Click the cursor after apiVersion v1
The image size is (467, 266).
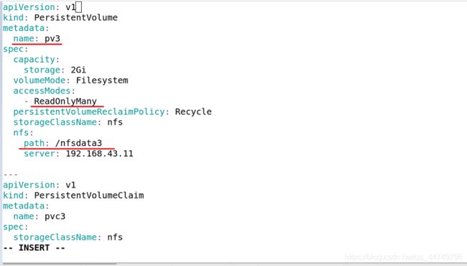[x=78, y=7]
